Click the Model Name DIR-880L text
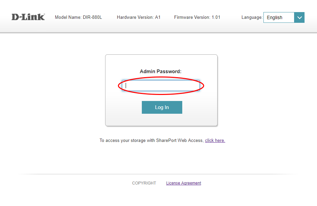The image size is (317, 206). [78, 17]
